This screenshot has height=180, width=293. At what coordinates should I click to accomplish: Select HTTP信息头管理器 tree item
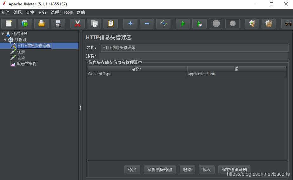click(x=34, y=46)
